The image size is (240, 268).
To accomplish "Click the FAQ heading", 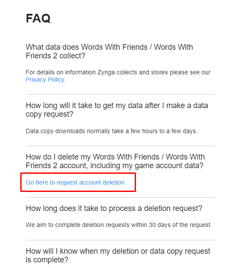I will coord(38,18).
